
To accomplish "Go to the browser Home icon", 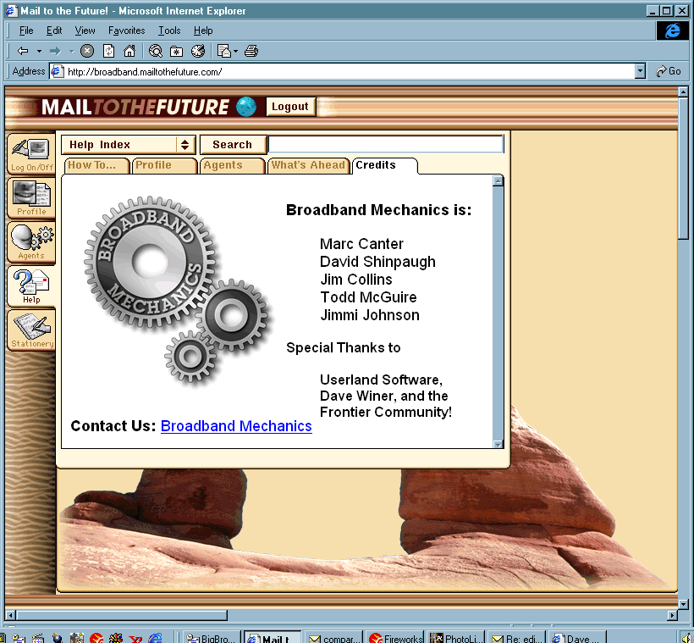I will pos(129,51).
